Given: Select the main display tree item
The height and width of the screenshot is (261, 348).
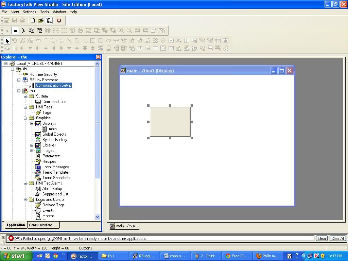Looking at the screenshot, I should [x=53, y=129].
